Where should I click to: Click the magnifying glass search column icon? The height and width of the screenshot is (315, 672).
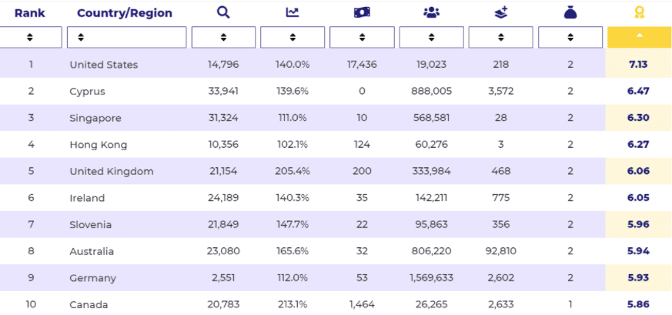pos(223,12)
